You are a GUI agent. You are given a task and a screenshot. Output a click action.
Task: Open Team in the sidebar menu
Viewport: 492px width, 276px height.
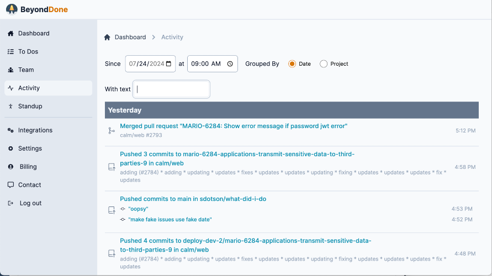49,70
